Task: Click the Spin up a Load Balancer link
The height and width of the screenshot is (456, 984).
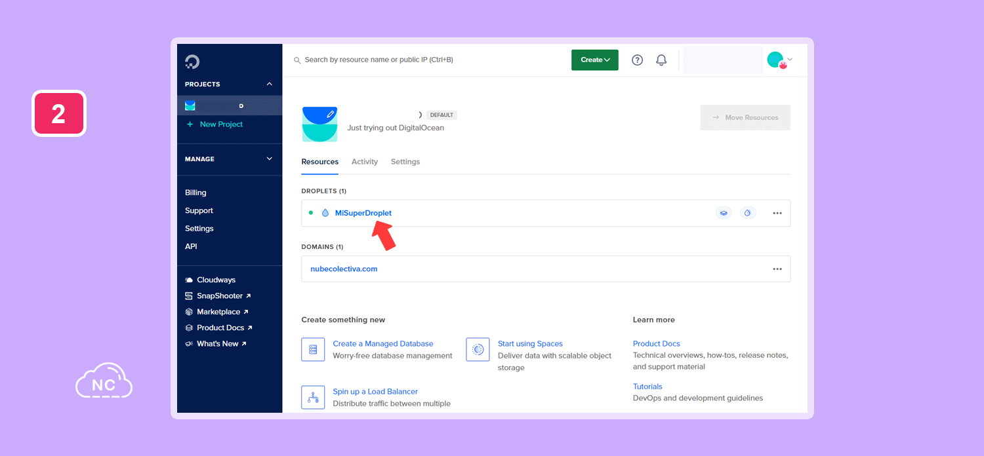Action: (x=375, y=391)
